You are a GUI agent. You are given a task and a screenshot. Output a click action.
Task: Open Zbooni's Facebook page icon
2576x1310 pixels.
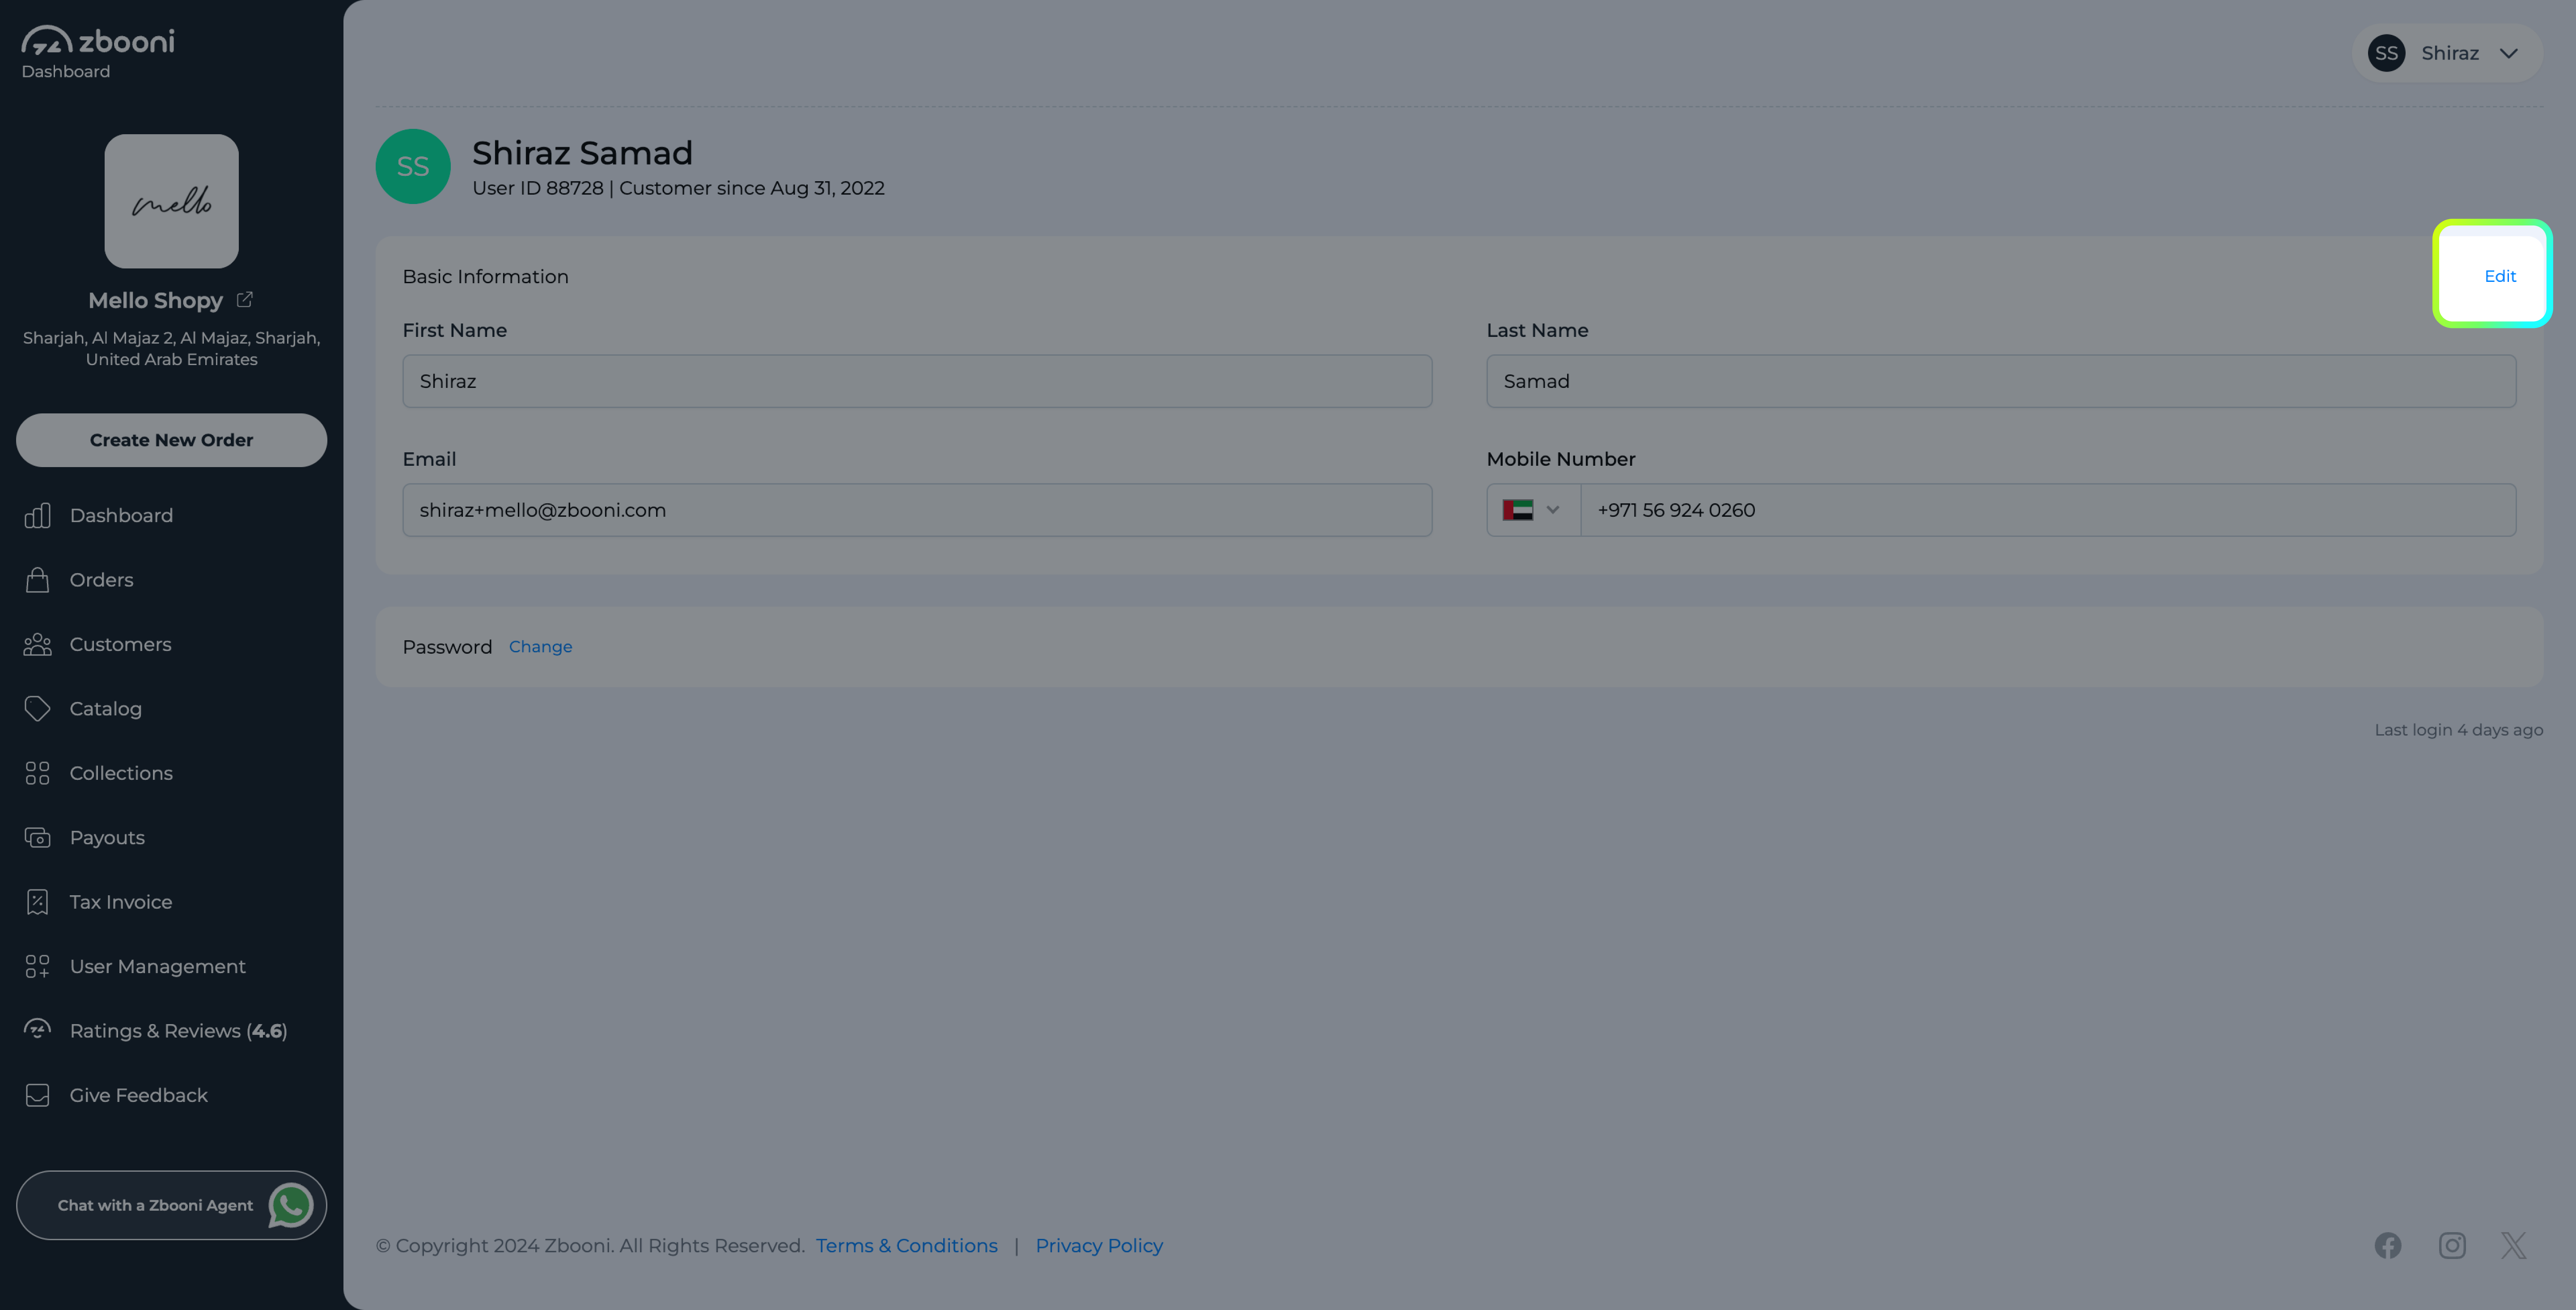click(2388, 1245)
